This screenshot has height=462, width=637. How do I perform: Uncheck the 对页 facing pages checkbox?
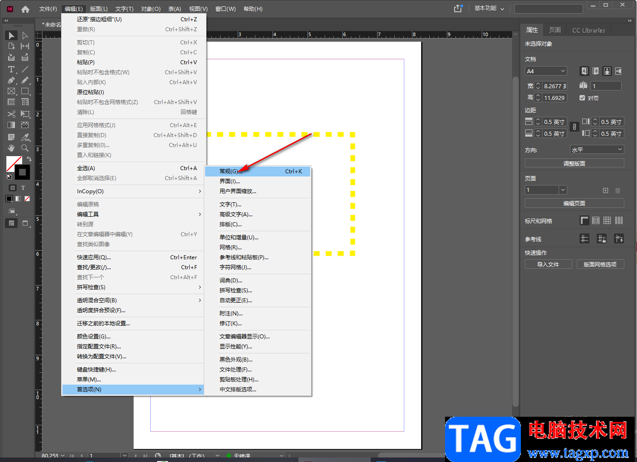coord(582,98)
